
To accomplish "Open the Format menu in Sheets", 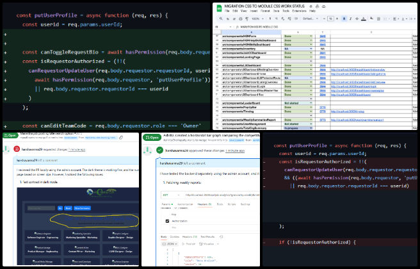I will pos(265,11).
